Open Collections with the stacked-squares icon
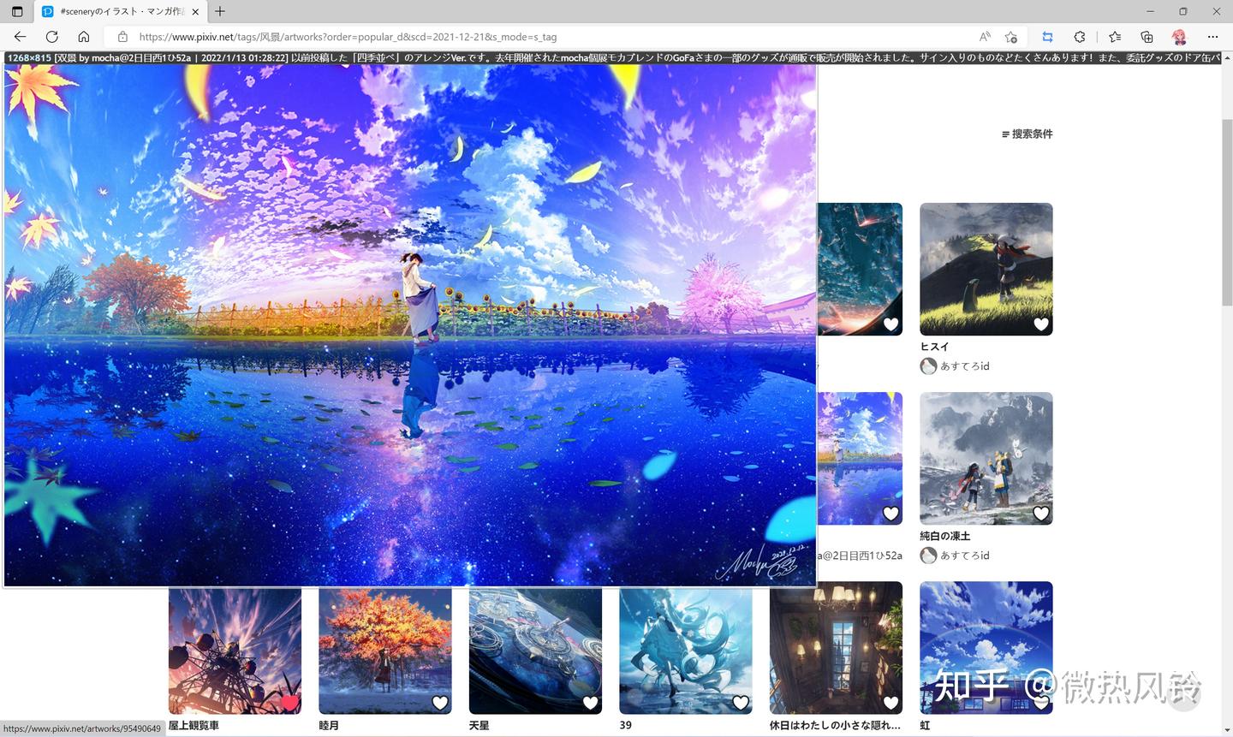 point(1146,37)
